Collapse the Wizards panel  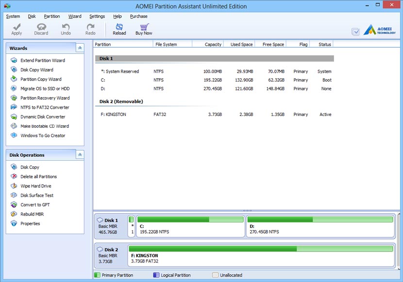point(80,48)
